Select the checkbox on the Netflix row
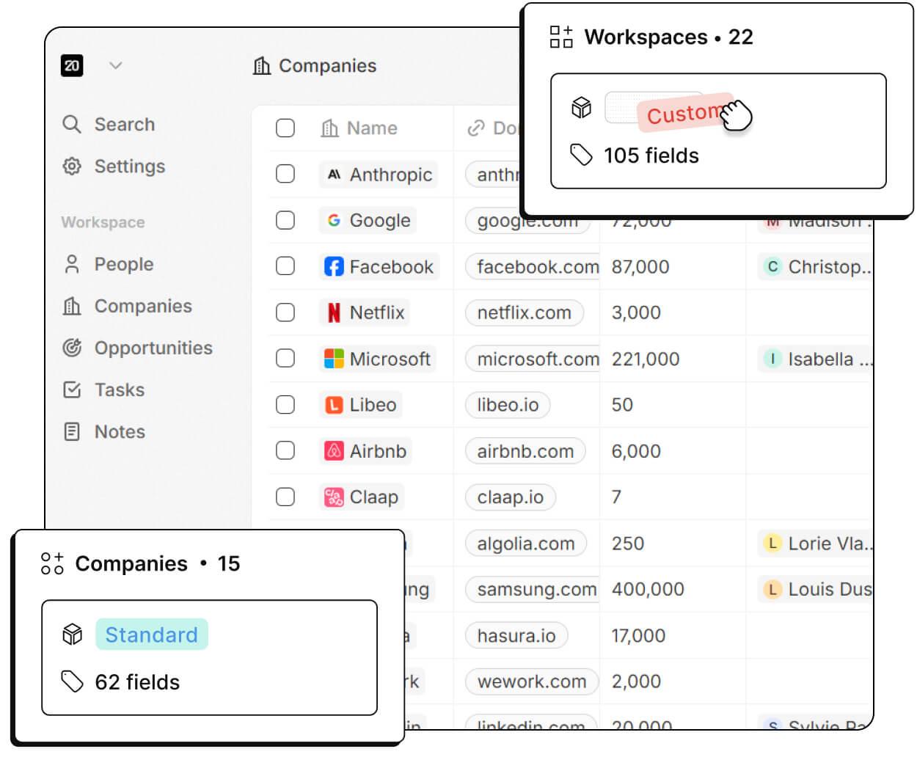This screenshot has width=917, height=757. [285, 312]
